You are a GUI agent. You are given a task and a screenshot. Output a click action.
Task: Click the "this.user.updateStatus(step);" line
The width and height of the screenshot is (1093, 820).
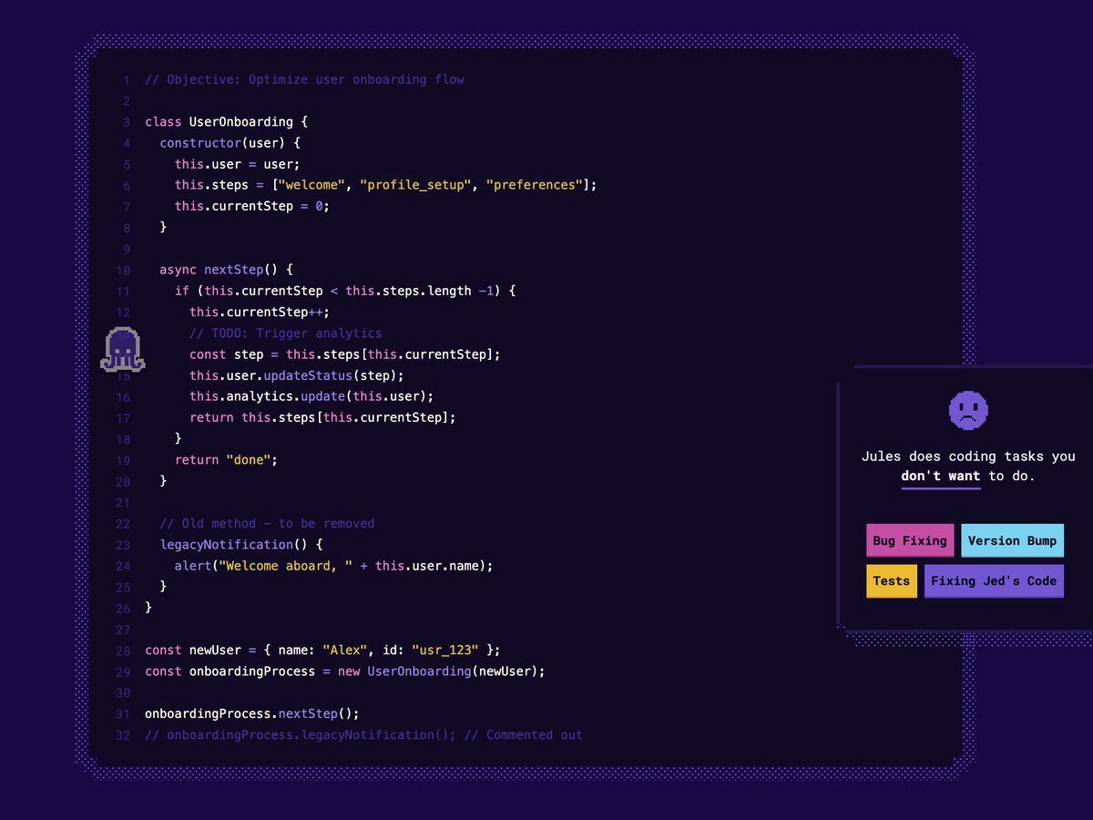[x=296, y=375]
